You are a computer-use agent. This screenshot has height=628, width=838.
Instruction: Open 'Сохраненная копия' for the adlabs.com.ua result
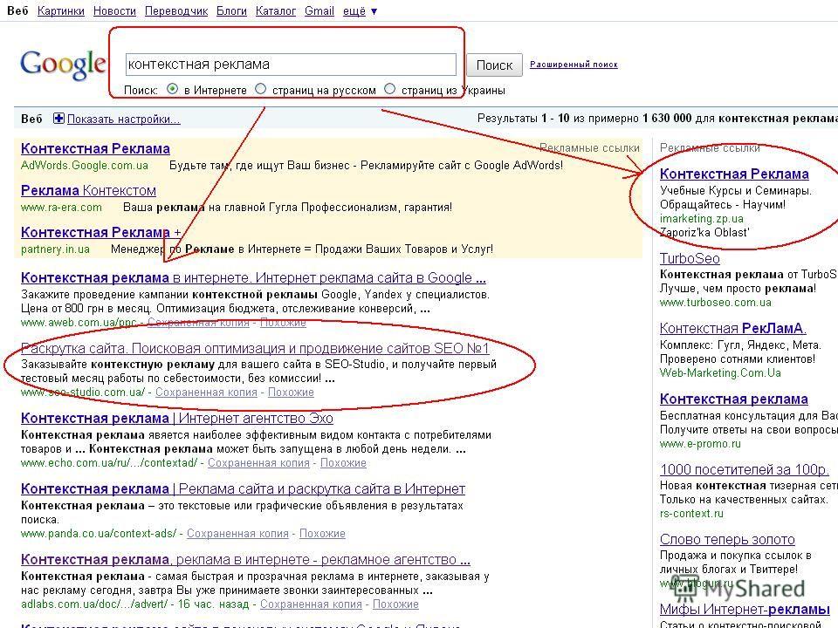click(311, 604)
